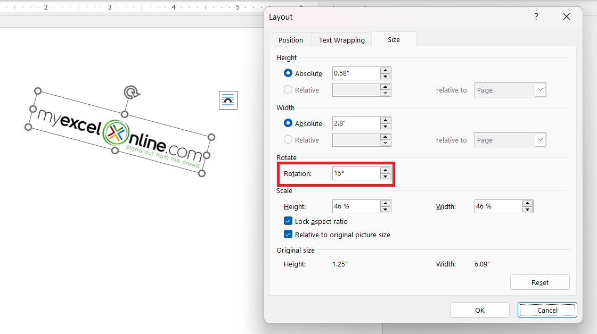
Task: Select the Absolute width radio button
Action: 288,123
